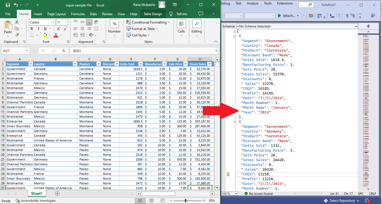Click the Undo arrow in Excel
The image size is (382, 204).
point(16,5)
